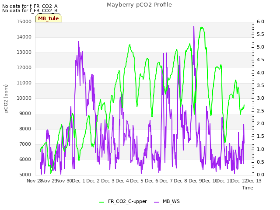Viewport: 280px width, 210px height.
Task: Click the 0.0 right axis tick label
Action: coord(260,175)
